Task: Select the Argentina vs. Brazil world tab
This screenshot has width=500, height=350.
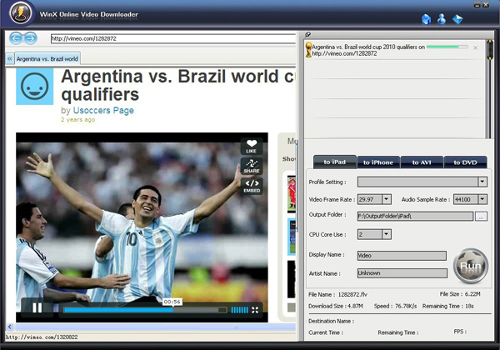Action: 47,58
